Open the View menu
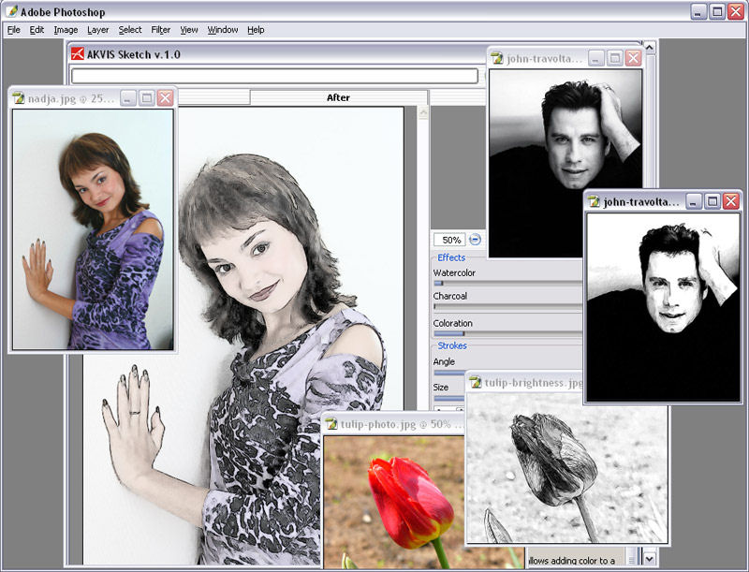Viewport: 749px width, 572px height. 189,30
